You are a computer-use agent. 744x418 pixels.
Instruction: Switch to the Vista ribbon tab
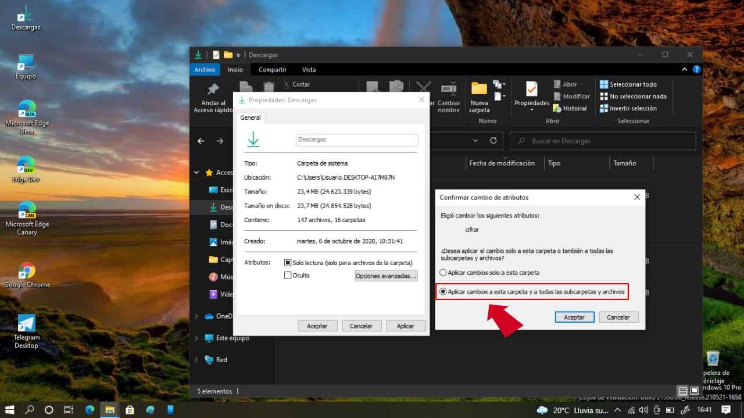click(x=309, y=69)
